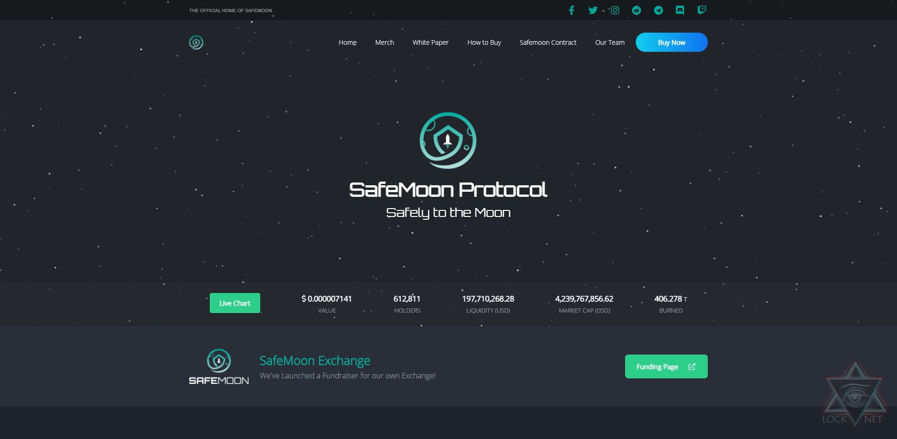Open the Twitch icon link
The height and width of the screenshot is (439, 897).
(x=702, y=10)
